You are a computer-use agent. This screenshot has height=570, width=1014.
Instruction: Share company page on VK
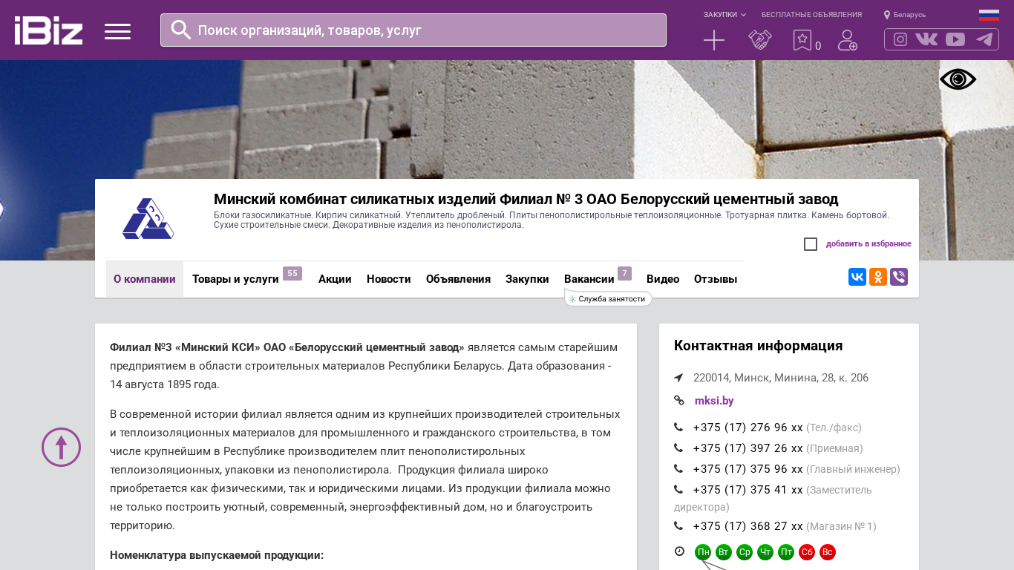pos(857,277)
